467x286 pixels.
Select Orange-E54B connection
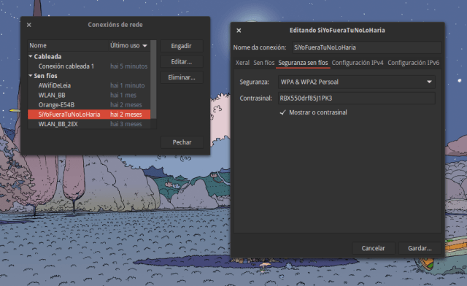(x=89, y=105)
